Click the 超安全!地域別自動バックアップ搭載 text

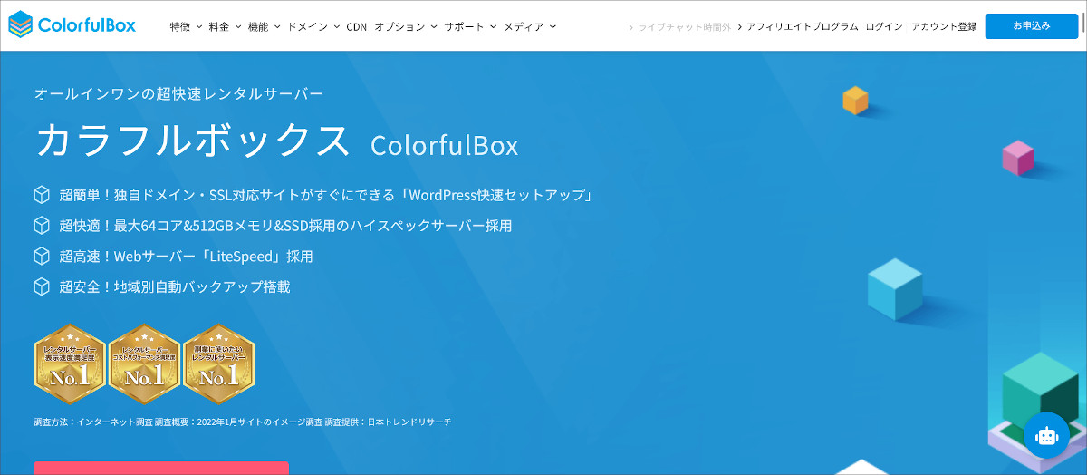point(175,286)
